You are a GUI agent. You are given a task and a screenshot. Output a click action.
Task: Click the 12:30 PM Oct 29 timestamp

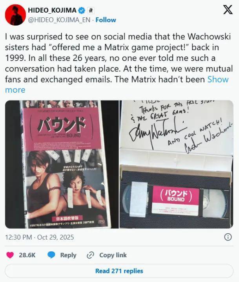coord(40,237)
